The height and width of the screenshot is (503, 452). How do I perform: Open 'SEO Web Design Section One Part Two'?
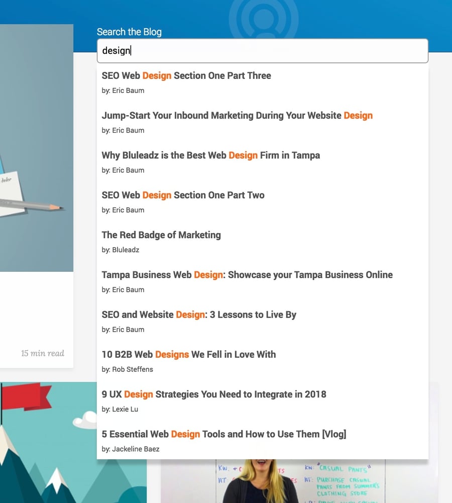[183, 195]
